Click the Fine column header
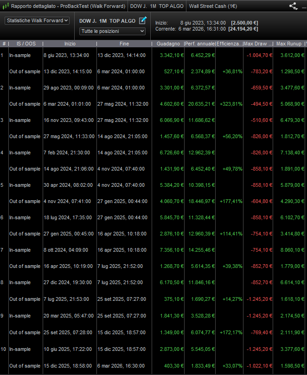The width and height of the screenshot is (307, 375). [124, 44]
